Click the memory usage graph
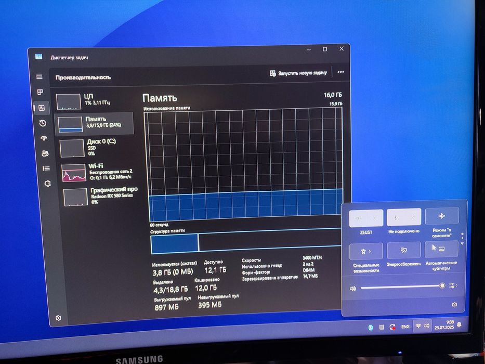The height and width of the screenshot is (364, 485). (x=244, y=164)
